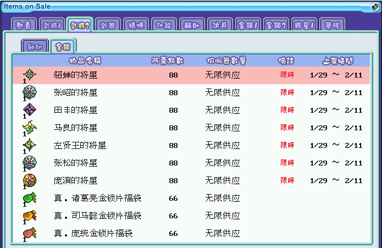Close the Items on Sale window
This screenshot has height=248, width=382.
[375, 7]
